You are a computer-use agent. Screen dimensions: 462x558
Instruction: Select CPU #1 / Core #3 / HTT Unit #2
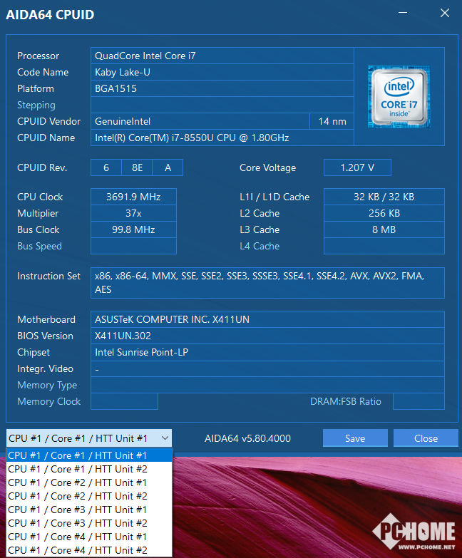click(x=89, y=523)
